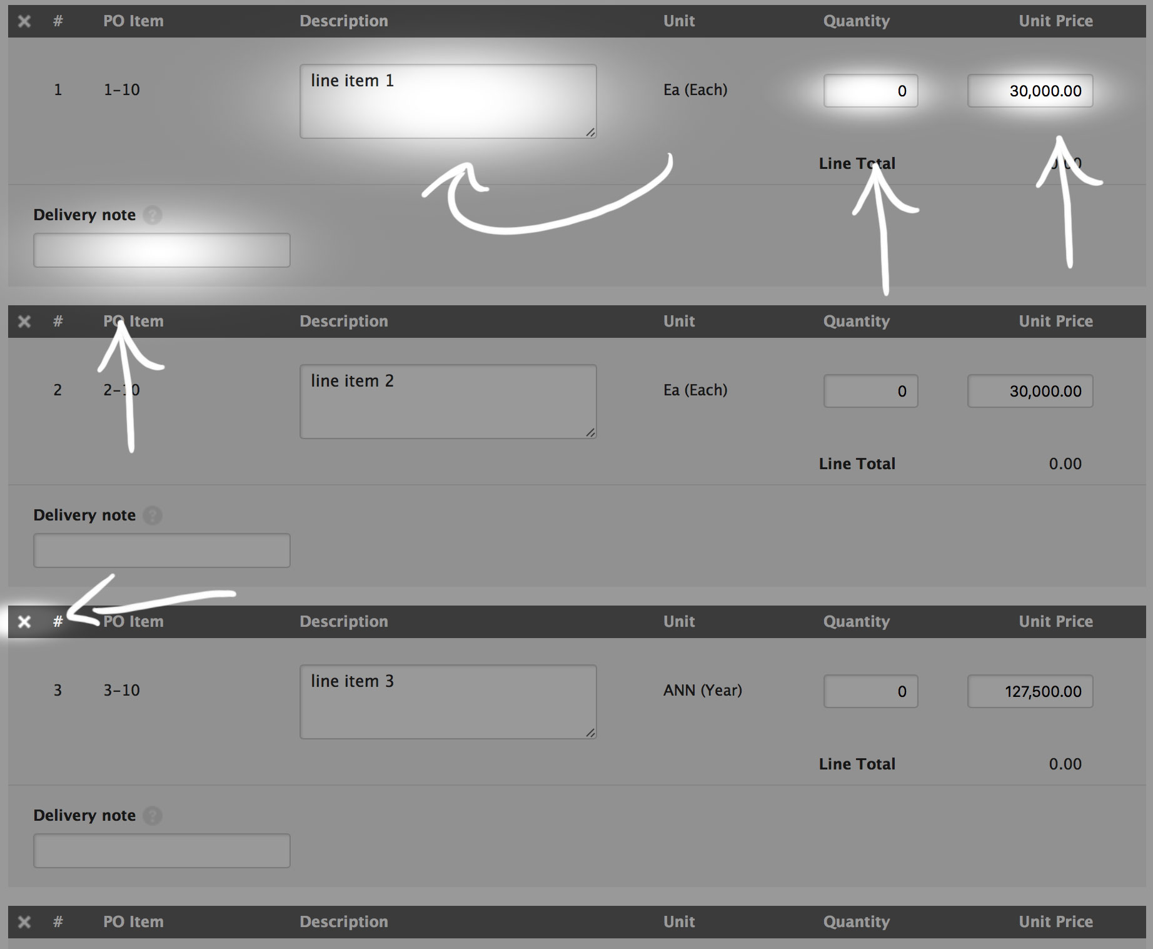Viewport: 1153px width, 949px height.
Task: Open delivery note help for line item 1
Action: pyautogui.click(x=154, y=216)
